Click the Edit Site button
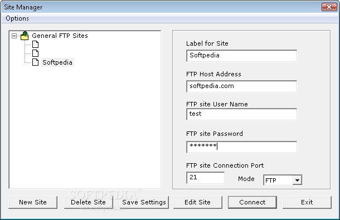Viewport: 340px width, 220px height. [x=198, y=202]
